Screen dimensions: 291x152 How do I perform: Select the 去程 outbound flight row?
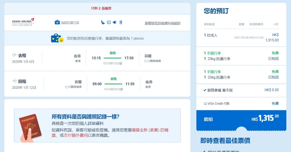pos(97,58)
